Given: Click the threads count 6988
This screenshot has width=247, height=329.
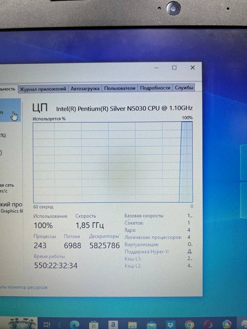Looking at the screenshot, I should point(72,245).
